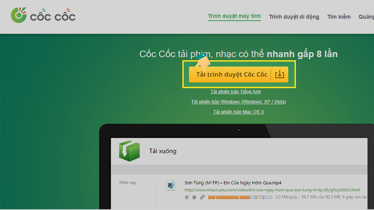The image size is (374, 210).
Task: Pause the Sơn Tùng mp4 download
Action: (187, 197)
